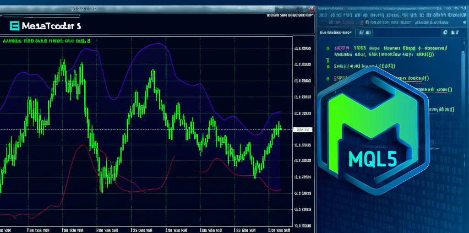Click the round icon right of the code panel tabs

coord(445,33)
